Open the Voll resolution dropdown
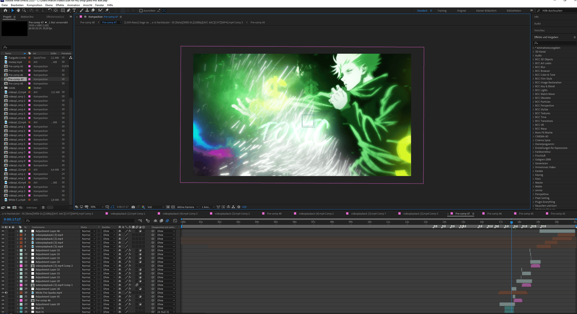577x314 pixels. [x=155, y=207]
